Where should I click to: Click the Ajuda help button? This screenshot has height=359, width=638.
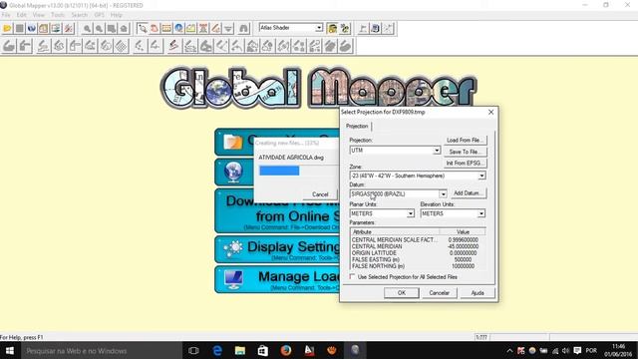[478, 292]
